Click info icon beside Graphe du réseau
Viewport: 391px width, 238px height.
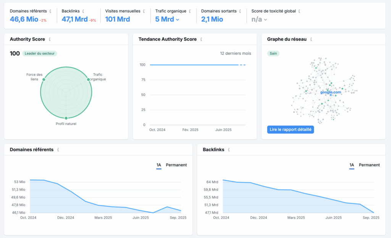[x=311, y=39]
